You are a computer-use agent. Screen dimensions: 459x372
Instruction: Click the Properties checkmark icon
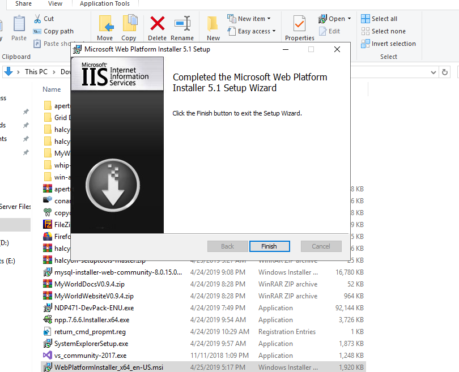click(299, 24)
